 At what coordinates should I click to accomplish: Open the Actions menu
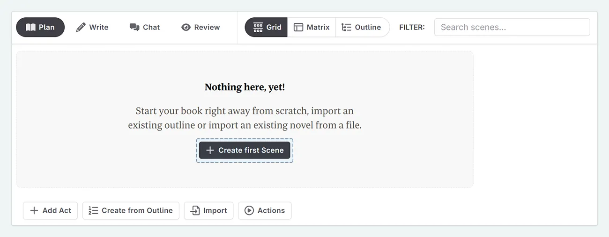click(x=265, y=210)
